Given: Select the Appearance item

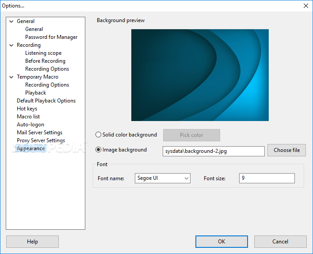Looking at the screenshot, I should [x=31, y=148].
